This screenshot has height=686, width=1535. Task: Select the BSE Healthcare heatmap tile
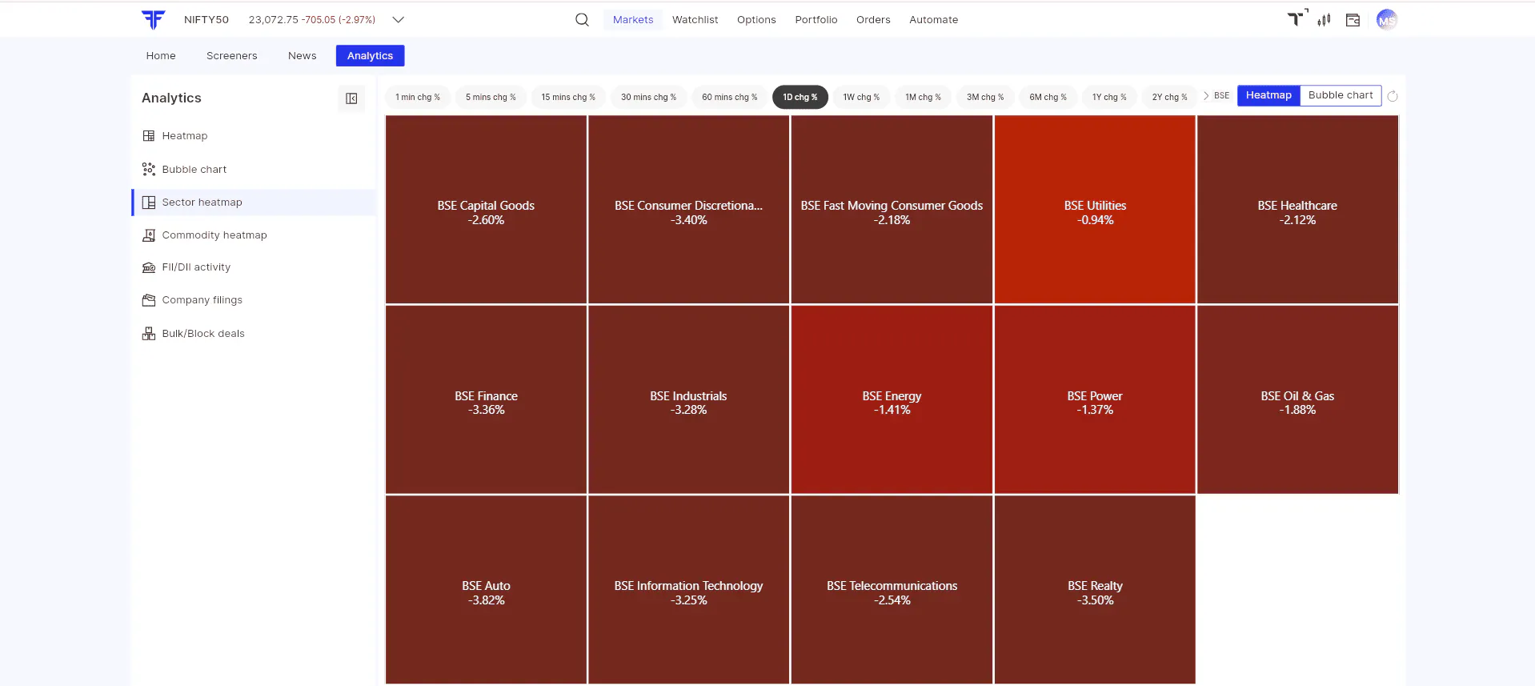(1297, 210)
